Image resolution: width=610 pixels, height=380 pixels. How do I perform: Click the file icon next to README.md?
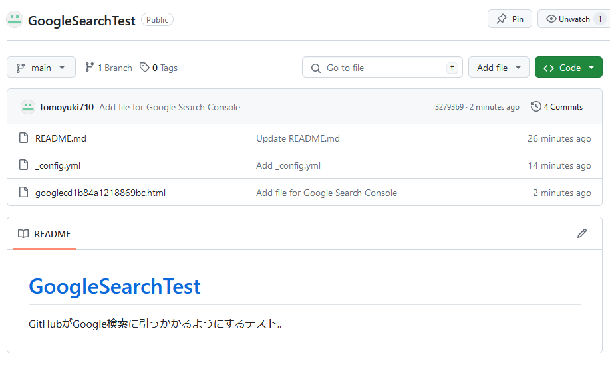coord(24,138)
